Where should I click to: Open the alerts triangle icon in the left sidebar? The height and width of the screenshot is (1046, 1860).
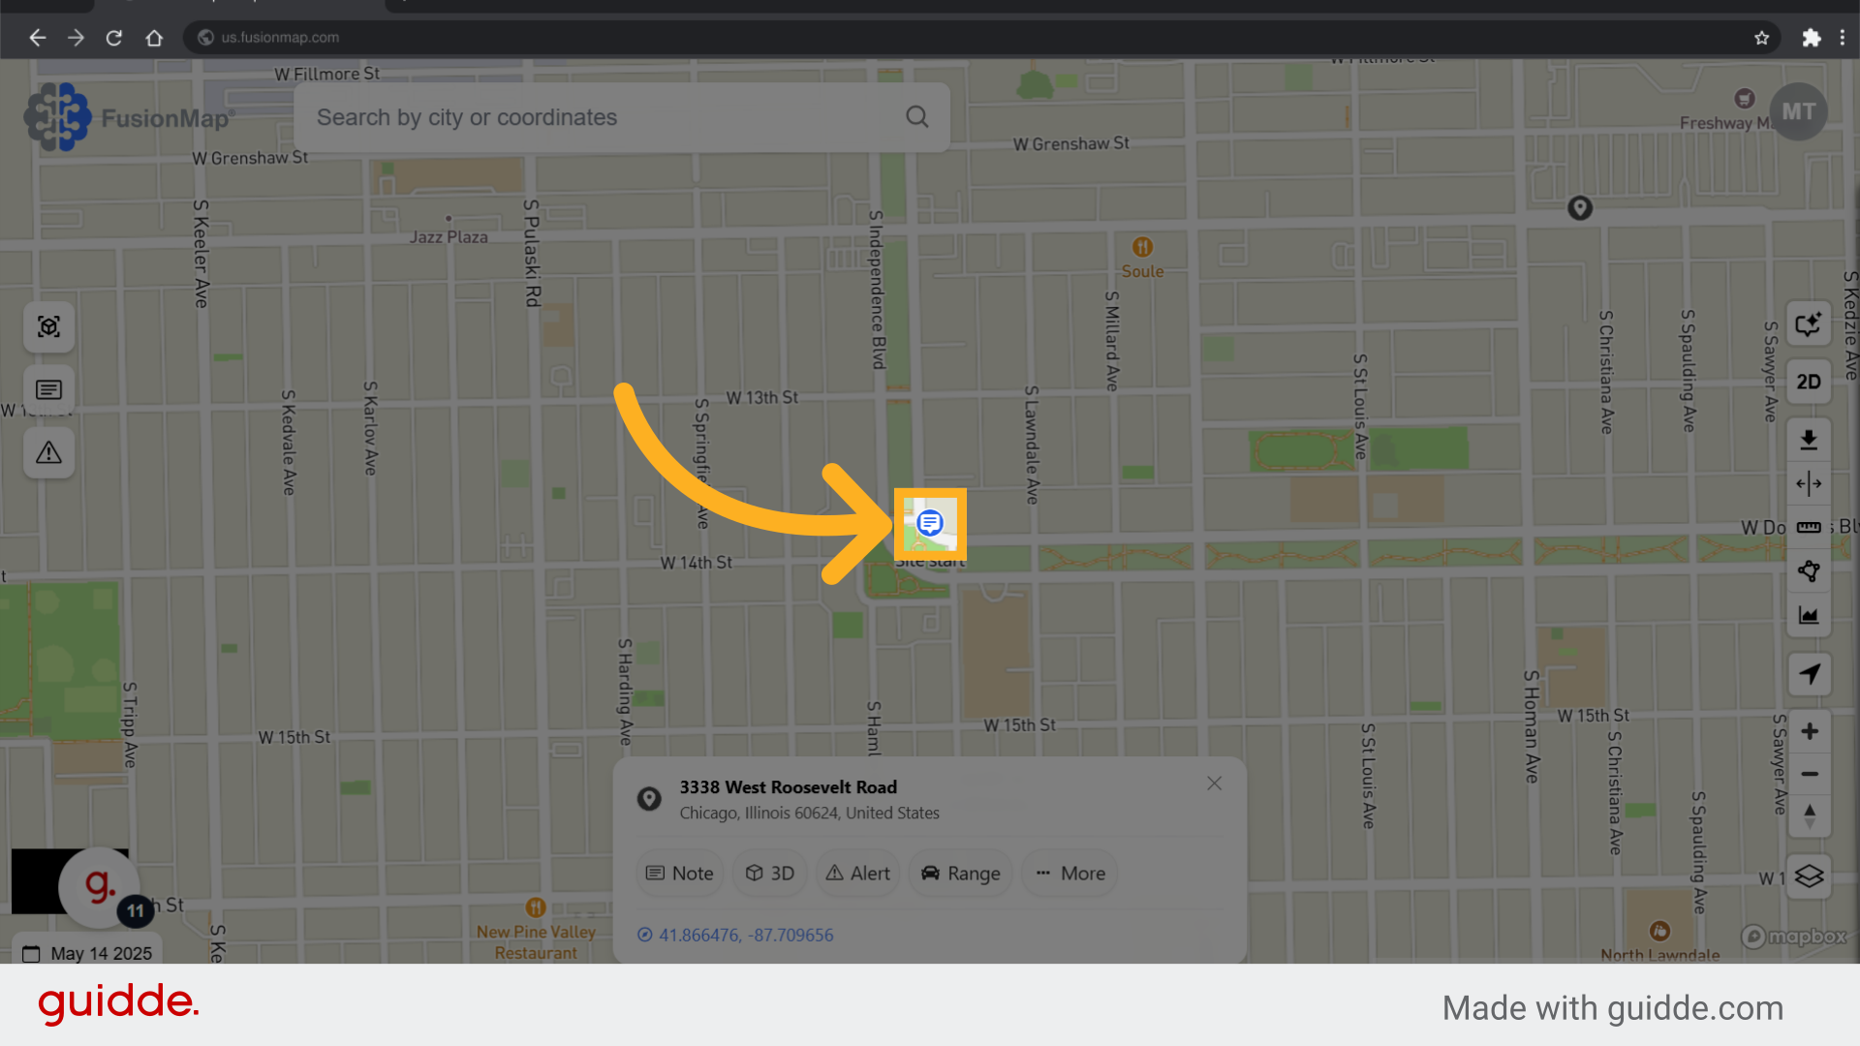[48, 452]
